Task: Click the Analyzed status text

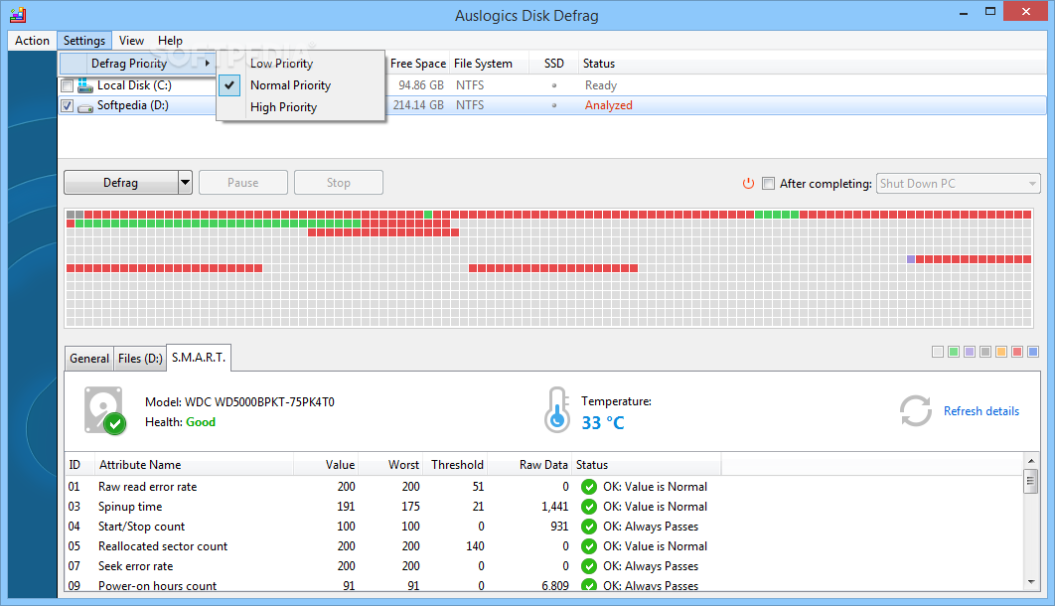Action: 608,105
